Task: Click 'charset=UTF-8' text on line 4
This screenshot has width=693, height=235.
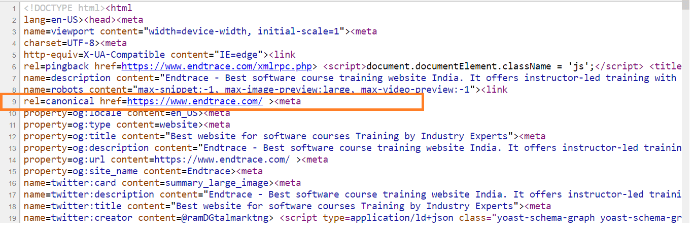Action: [59, 43]
